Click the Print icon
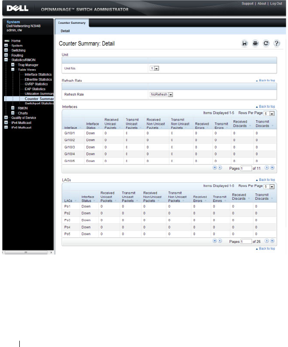This screenshot has width=288, height=347. [255, 44]
